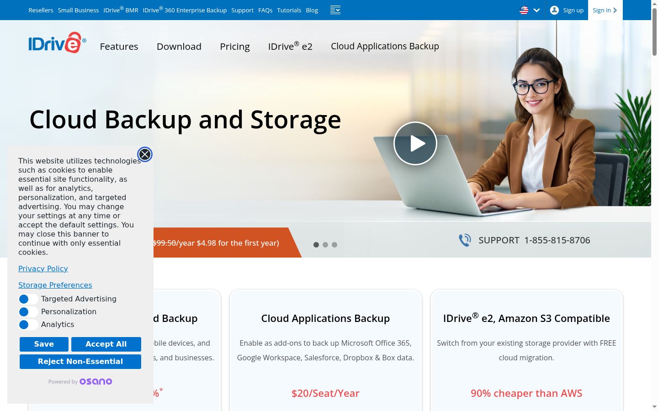Image resolution: width=658 pixels, height=411 pixels.
Task: Toggle Analytics switch
Action: 28,325
